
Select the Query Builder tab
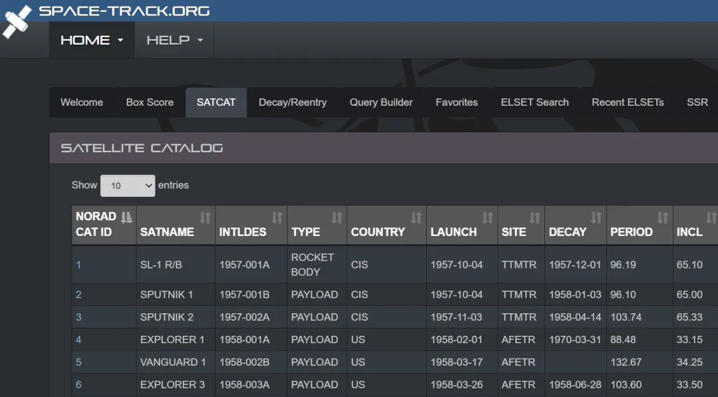click(381, 102)
